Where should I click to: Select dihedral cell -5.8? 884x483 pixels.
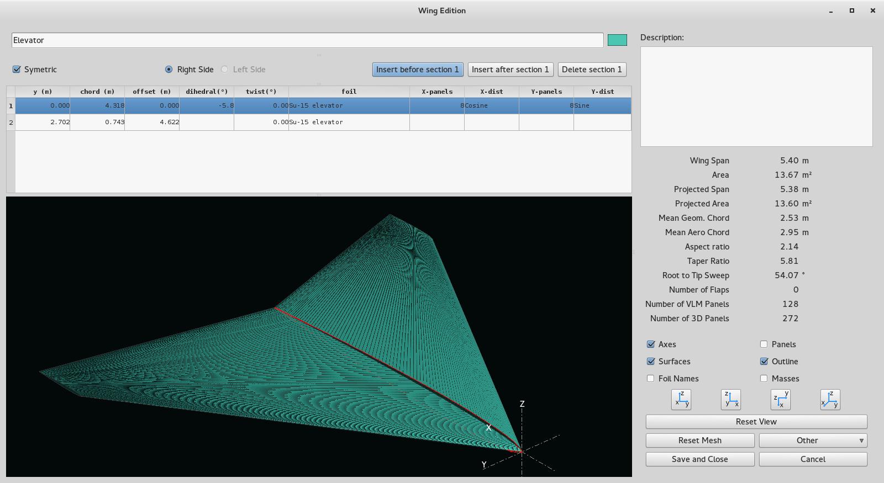207,105
